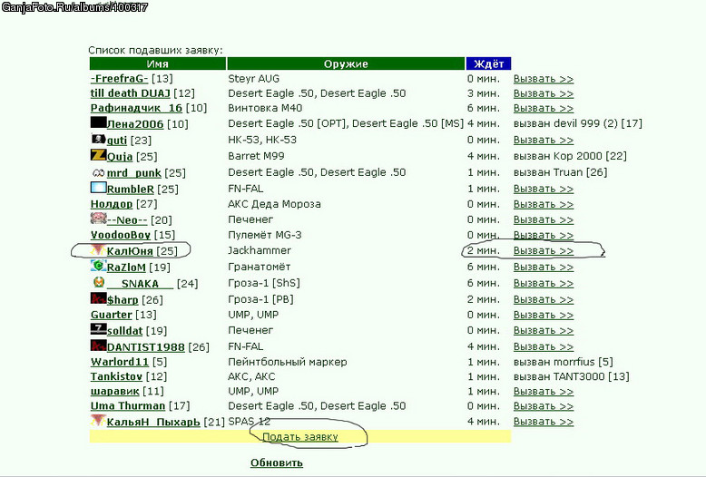The width and height of the screenshot is (706, 477).
Task: Open Лена2006 profile link
Action: [135, 124]
